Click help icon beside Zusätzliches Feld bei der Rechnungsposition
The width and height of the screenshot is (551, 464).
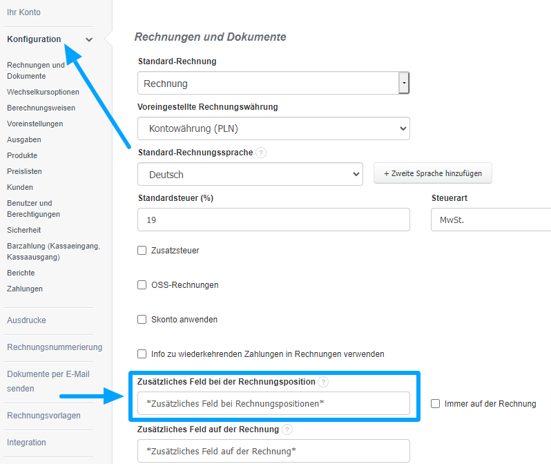pos(324,382)
